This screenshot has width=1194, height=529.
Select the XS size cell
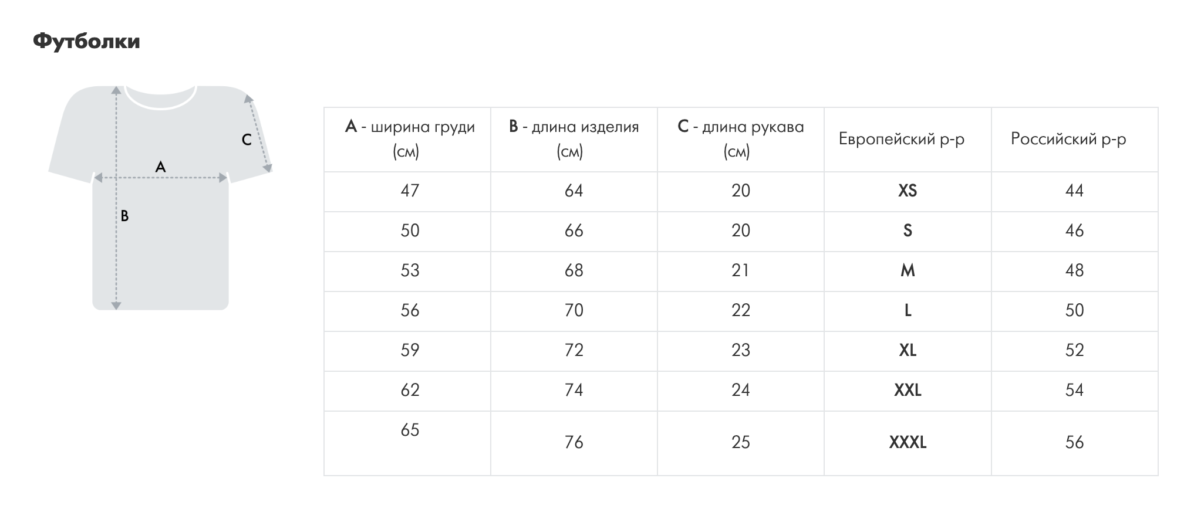907,191
